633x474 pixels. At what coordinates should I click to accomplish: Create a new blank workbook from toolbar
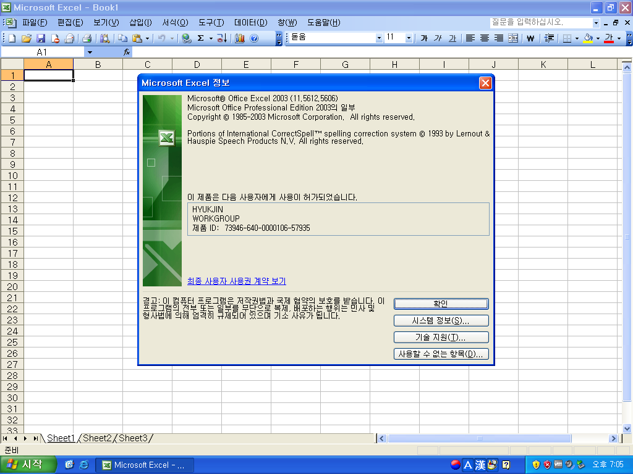pyautogui.click(x=12, y=38)
